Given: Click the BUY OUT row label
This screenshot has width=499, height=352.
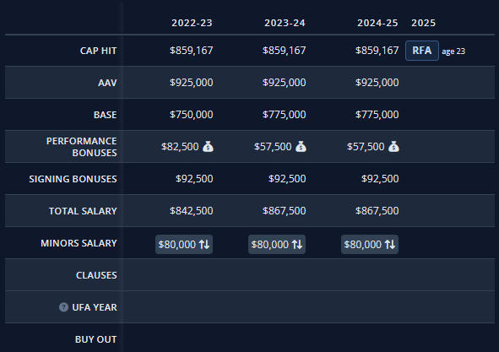Looking at the screenshot, I should point(95,339).
